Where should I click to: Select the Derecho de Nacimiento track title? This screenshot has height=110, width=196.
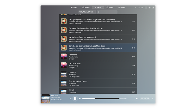pos(87,46)
